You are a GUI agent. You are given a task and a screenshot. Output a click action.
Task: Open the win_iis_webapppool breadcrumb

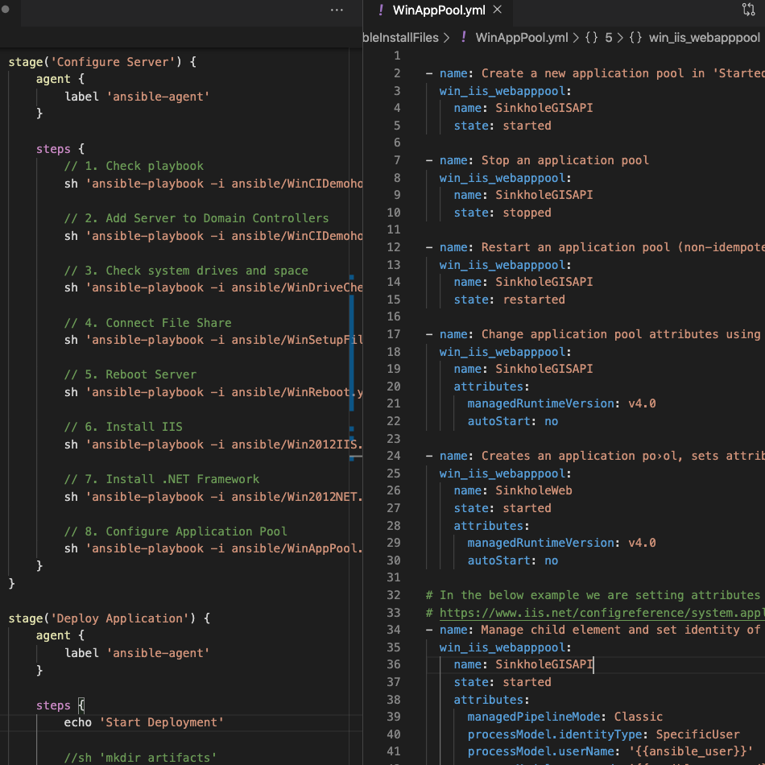click(x=704, y=38)
